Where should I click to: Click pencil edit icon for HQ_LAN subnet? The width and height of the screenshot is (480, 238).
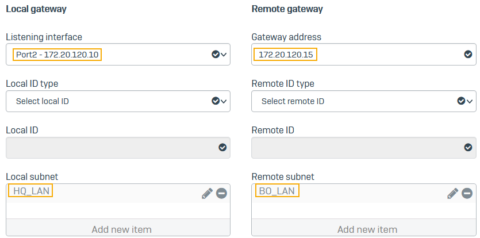(x=207, y=194)
